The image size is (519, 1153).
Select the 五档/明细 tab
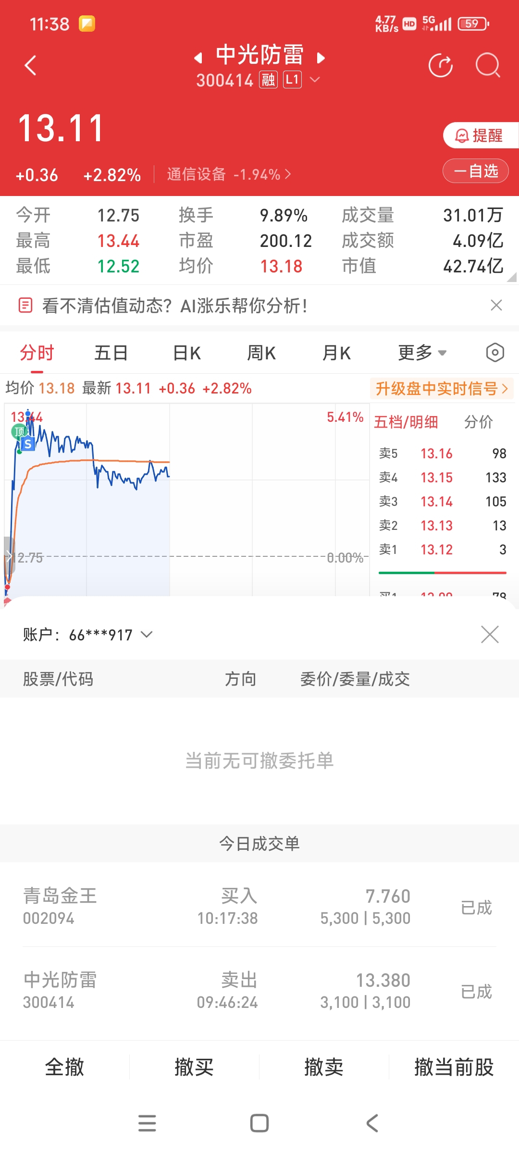pyautogui.click(x=406, y=422)
